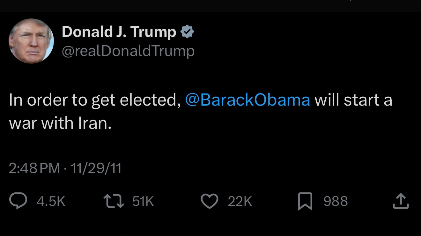This screenshot has height=236, width=421.
Task: Click the 988 bookmarks count
Action: pyautogui.click(x=336, y=201)
